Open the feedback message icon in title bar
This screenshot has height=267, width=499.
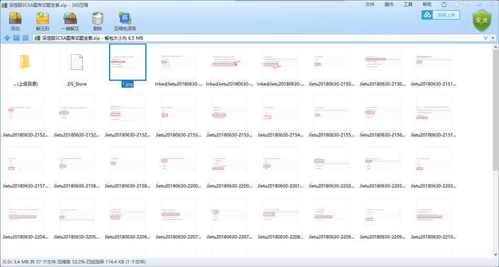pos(457,4)
